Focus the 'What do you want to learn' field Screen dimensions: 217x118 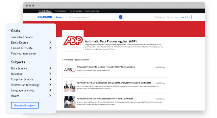point(93,17)
